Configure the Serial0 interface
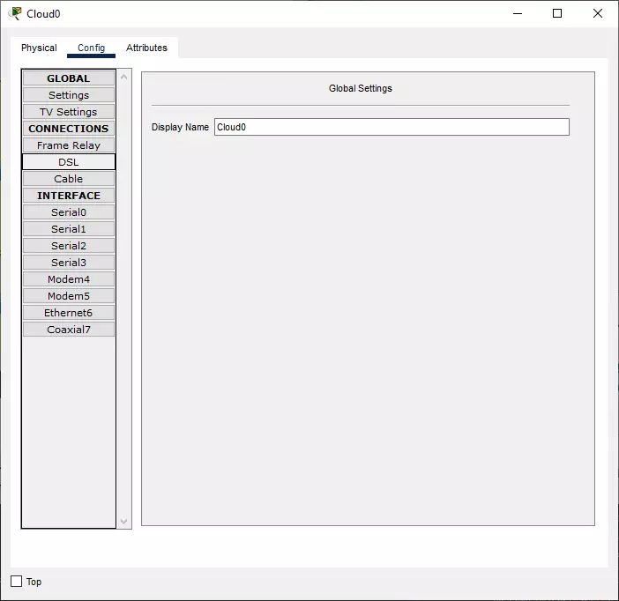The image size is (619, 601). point(69,212)
